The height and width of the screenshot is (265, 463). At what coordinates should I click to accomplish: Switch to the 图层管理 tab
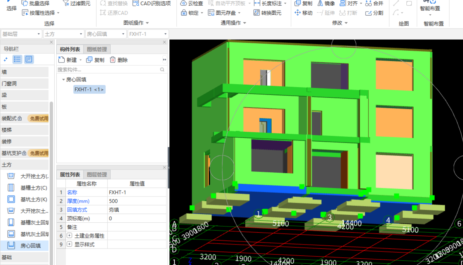(97, 174)
